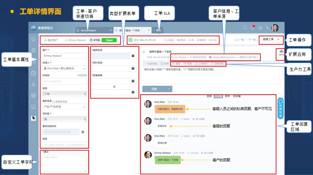Click the search magnifier icon in top bar
313x175 pixels.
pyautogui.click(x=245, y=28)
